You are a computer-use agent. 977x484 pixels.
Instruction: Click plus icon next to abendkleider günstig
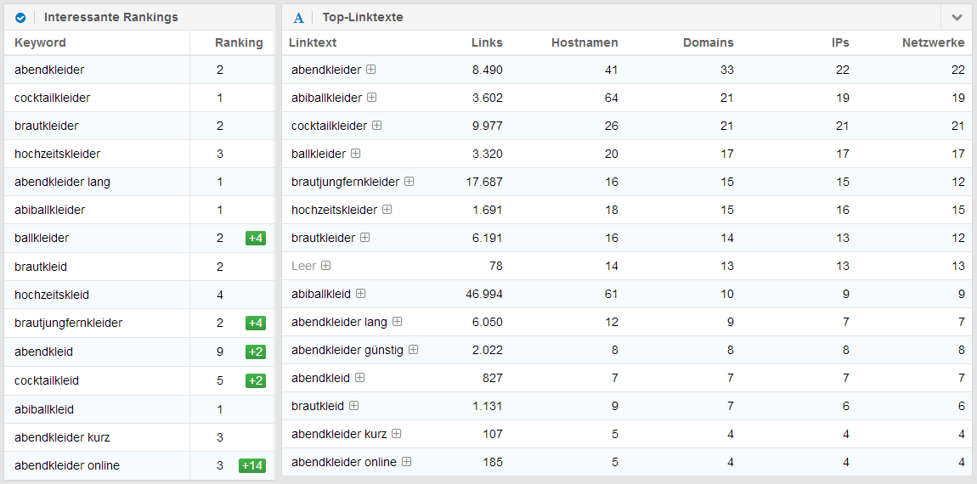(413, 350)
